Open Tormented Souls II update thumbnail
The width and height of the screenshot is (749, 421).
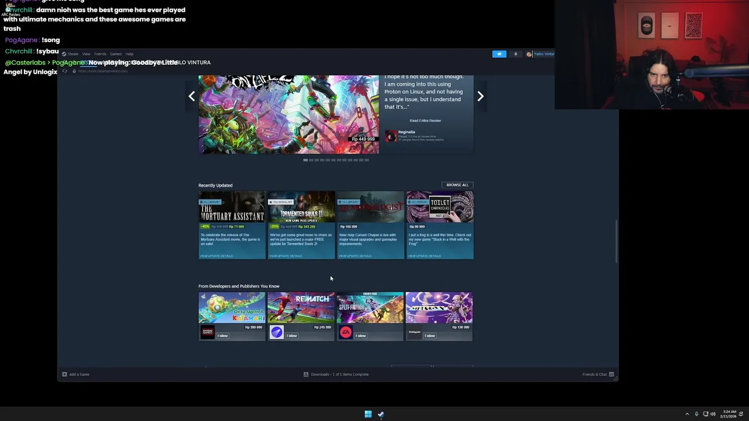(x=301, y=206)
